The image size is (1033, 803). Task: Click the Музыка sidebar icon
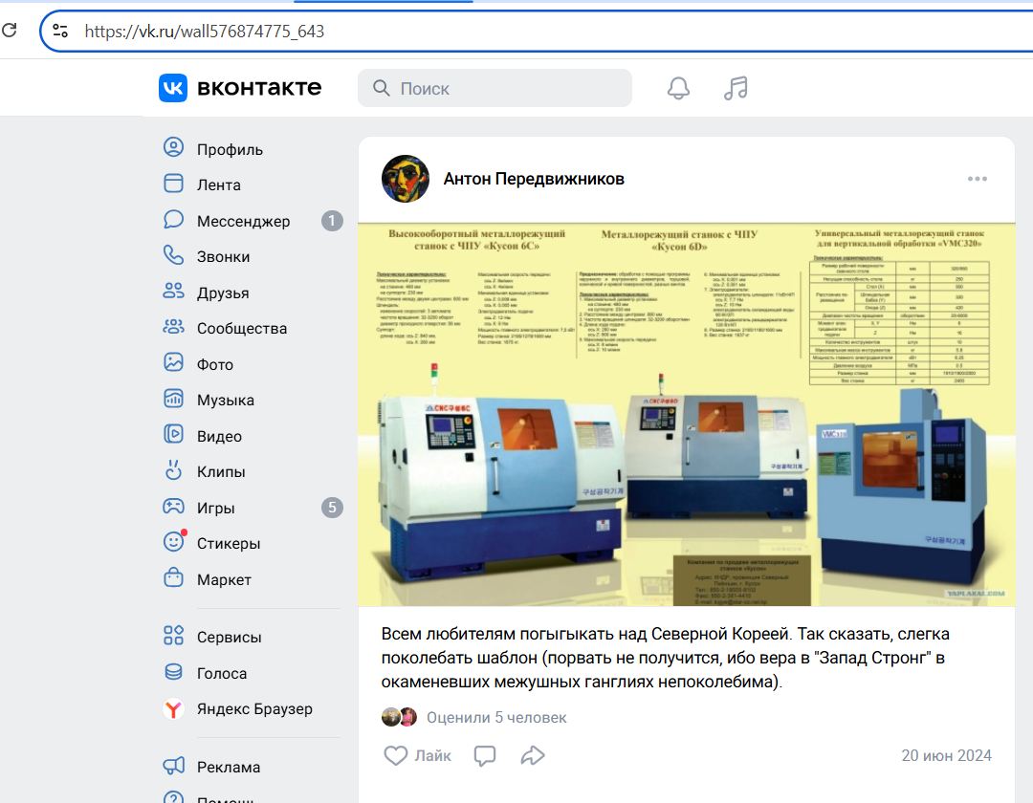click(x=173, y=399)
